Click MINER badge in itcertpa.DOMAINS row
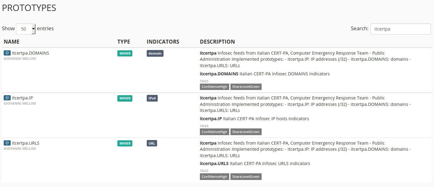 (125, 53)
